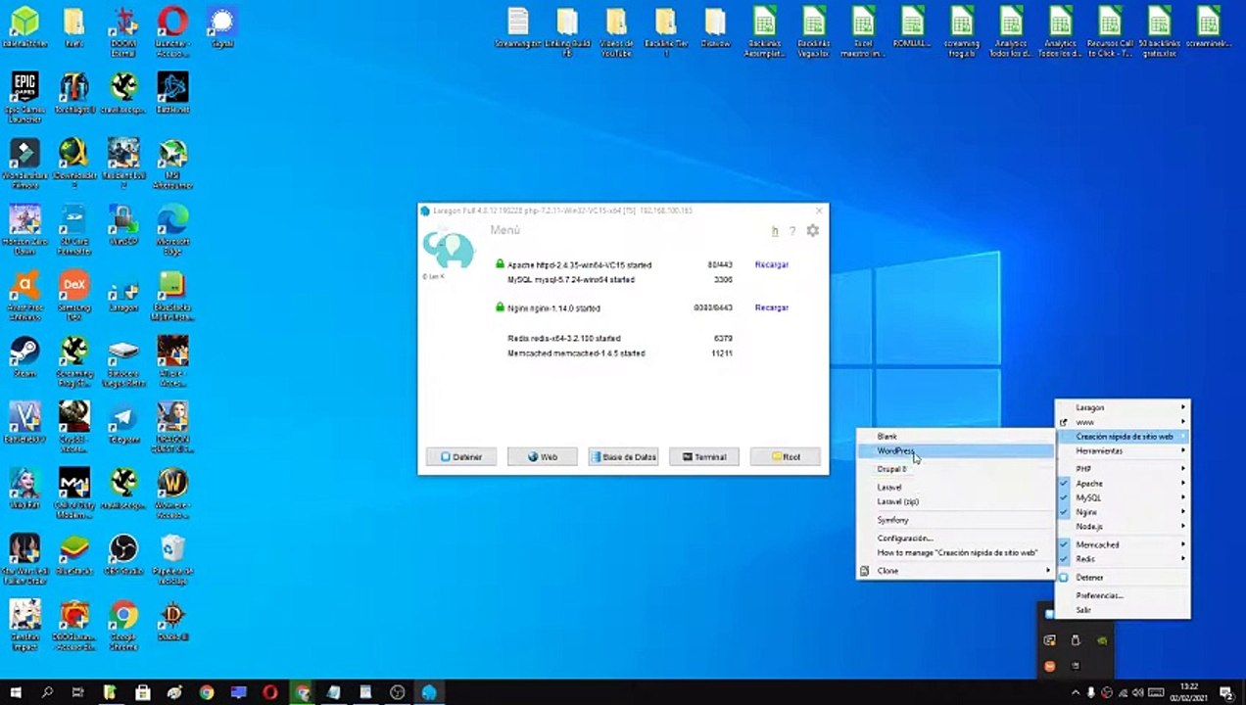Open Laragon settings gear icon
The height and width of the screenshot is (705, 1246).
pyautogui.click(x=812, y=231)
